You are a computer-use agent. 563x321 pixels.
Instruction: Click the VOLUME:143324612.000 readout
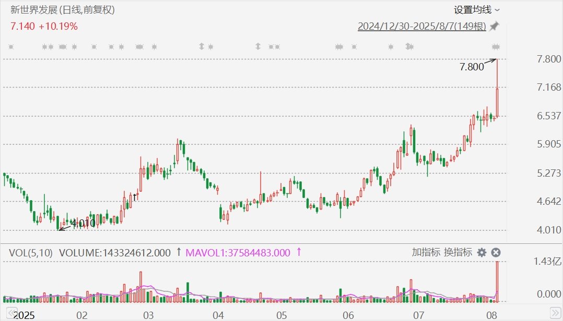[x=115, y=253]
